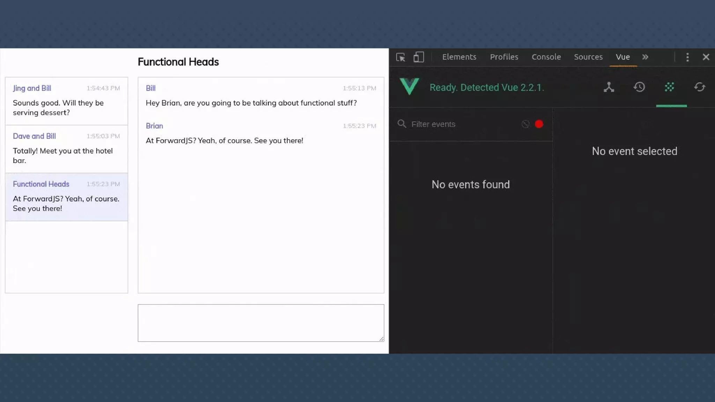The image size is (715, 402).
Task: Select the Vue events view icon
Action: 669,87
